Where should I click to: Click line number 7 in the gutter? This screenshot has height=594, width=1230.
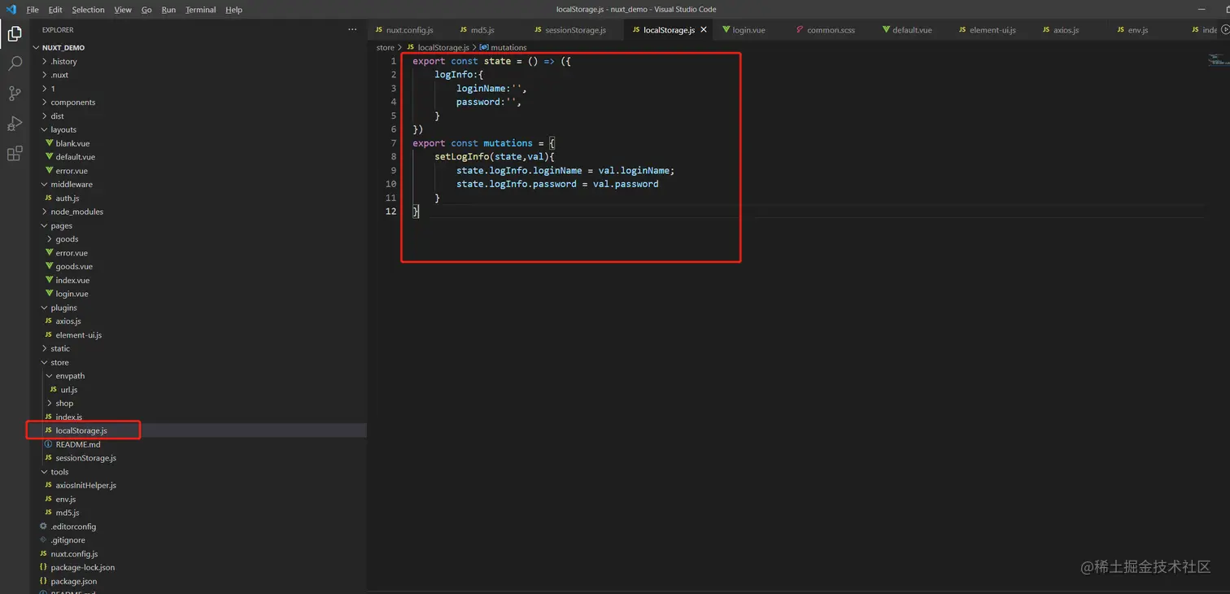[394, 143]
